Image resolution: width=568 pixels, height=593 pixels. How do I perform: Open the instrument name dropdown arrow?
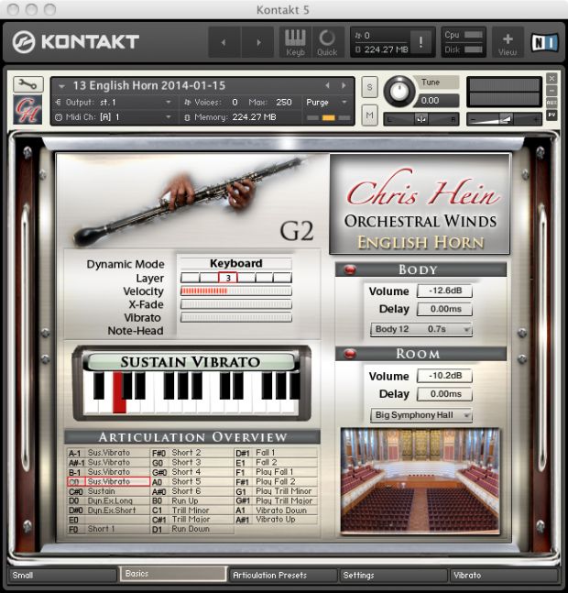pos(61,86)
